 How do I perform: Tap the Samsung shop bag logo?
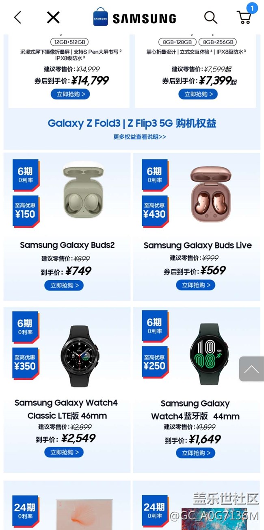point(100,17)
